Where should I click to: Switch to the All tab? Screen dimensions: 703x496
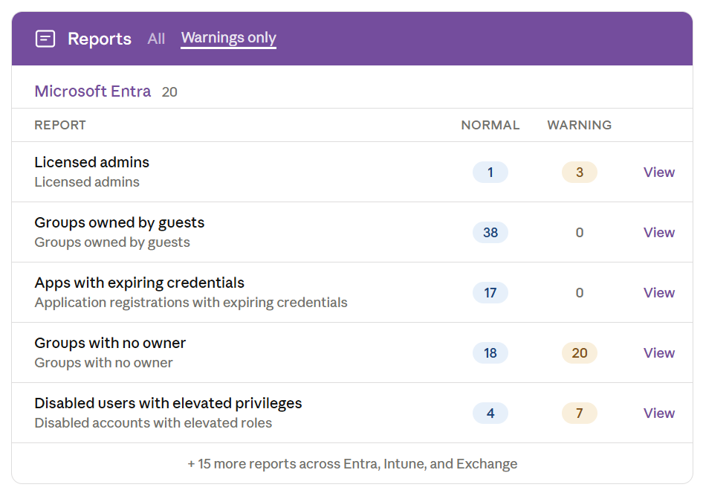click(156, 39)
